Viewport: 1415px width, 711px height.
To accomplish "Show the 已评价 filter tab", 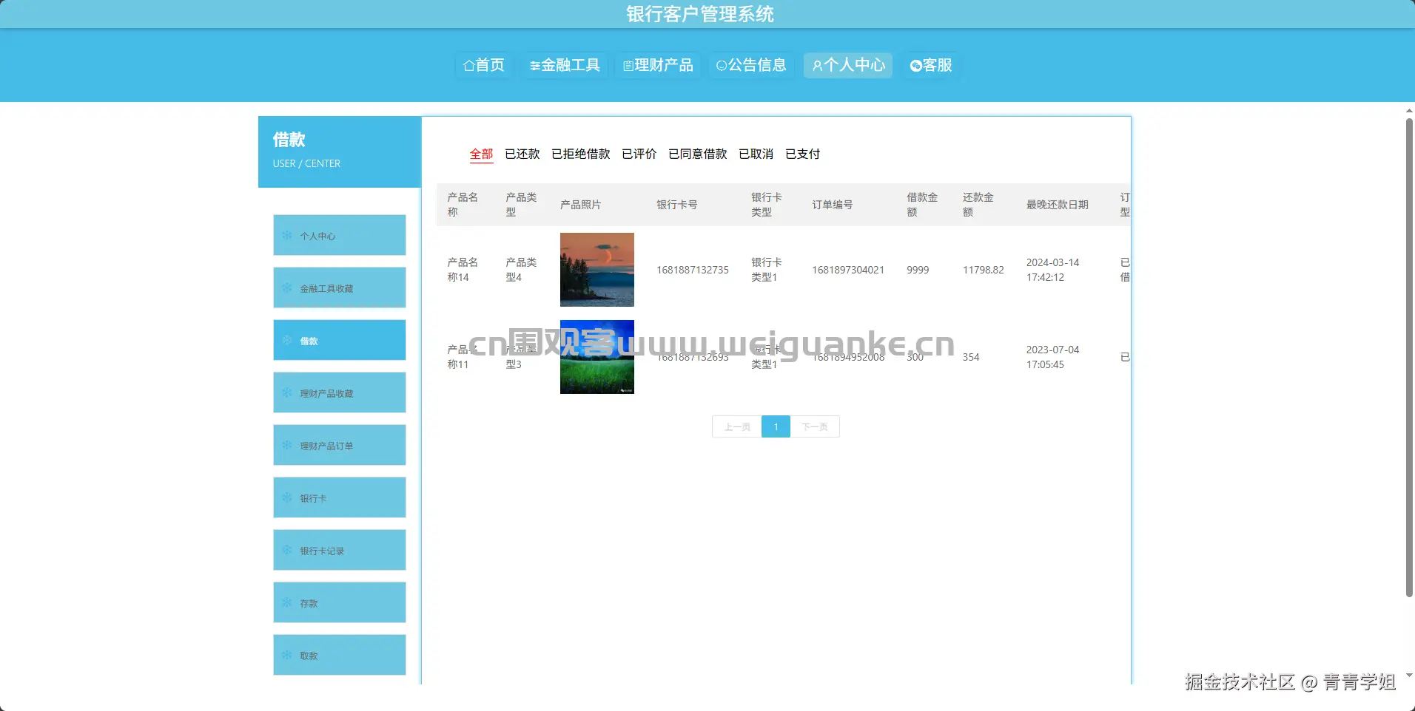I will (x=639, y=154).
